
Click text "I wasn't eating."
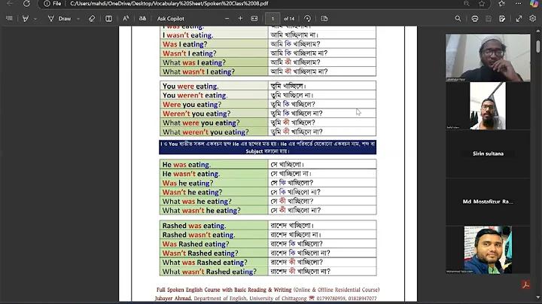coord(188,35)
